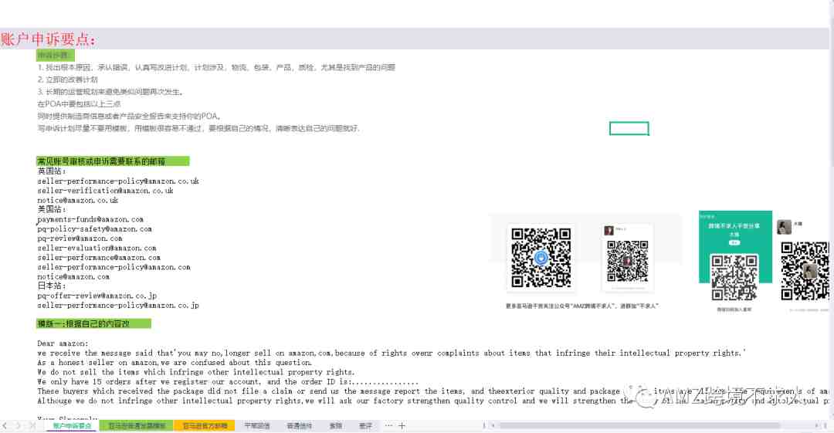Select payments-funds@amazon.com cell
Viewport: 834px width, 433px height.
tap(90, 219)
